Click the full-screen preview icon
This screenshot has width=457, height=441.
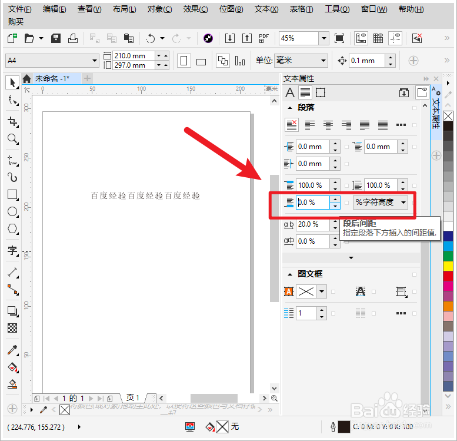click(x=339, y=38)
